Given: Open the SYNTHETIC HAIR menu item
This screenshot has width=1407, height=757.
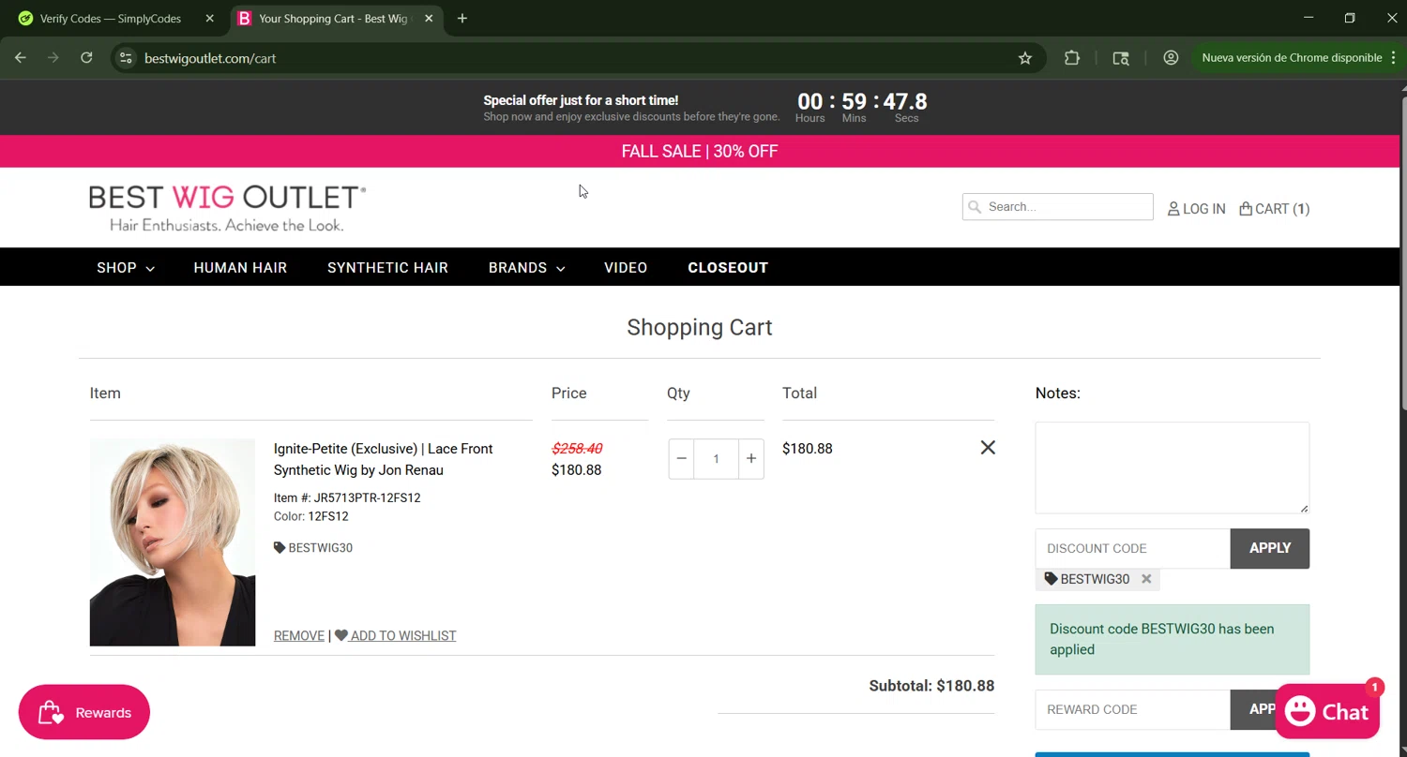Looking at the screenshot, I should coord(387,267).
